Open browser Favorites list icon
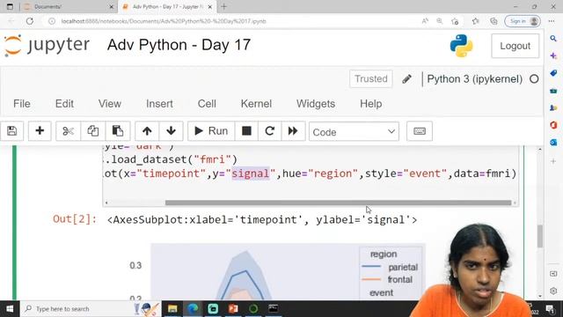The image size is (563, 317). click(475, 21)
